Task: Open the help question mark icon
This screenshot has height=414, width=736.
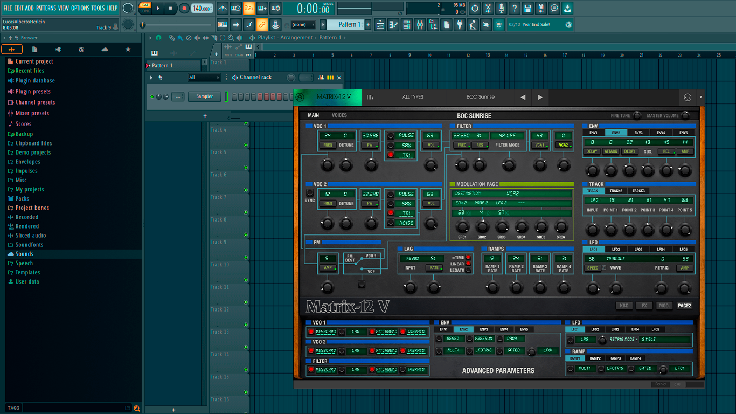Action: [x=515, y=8]
